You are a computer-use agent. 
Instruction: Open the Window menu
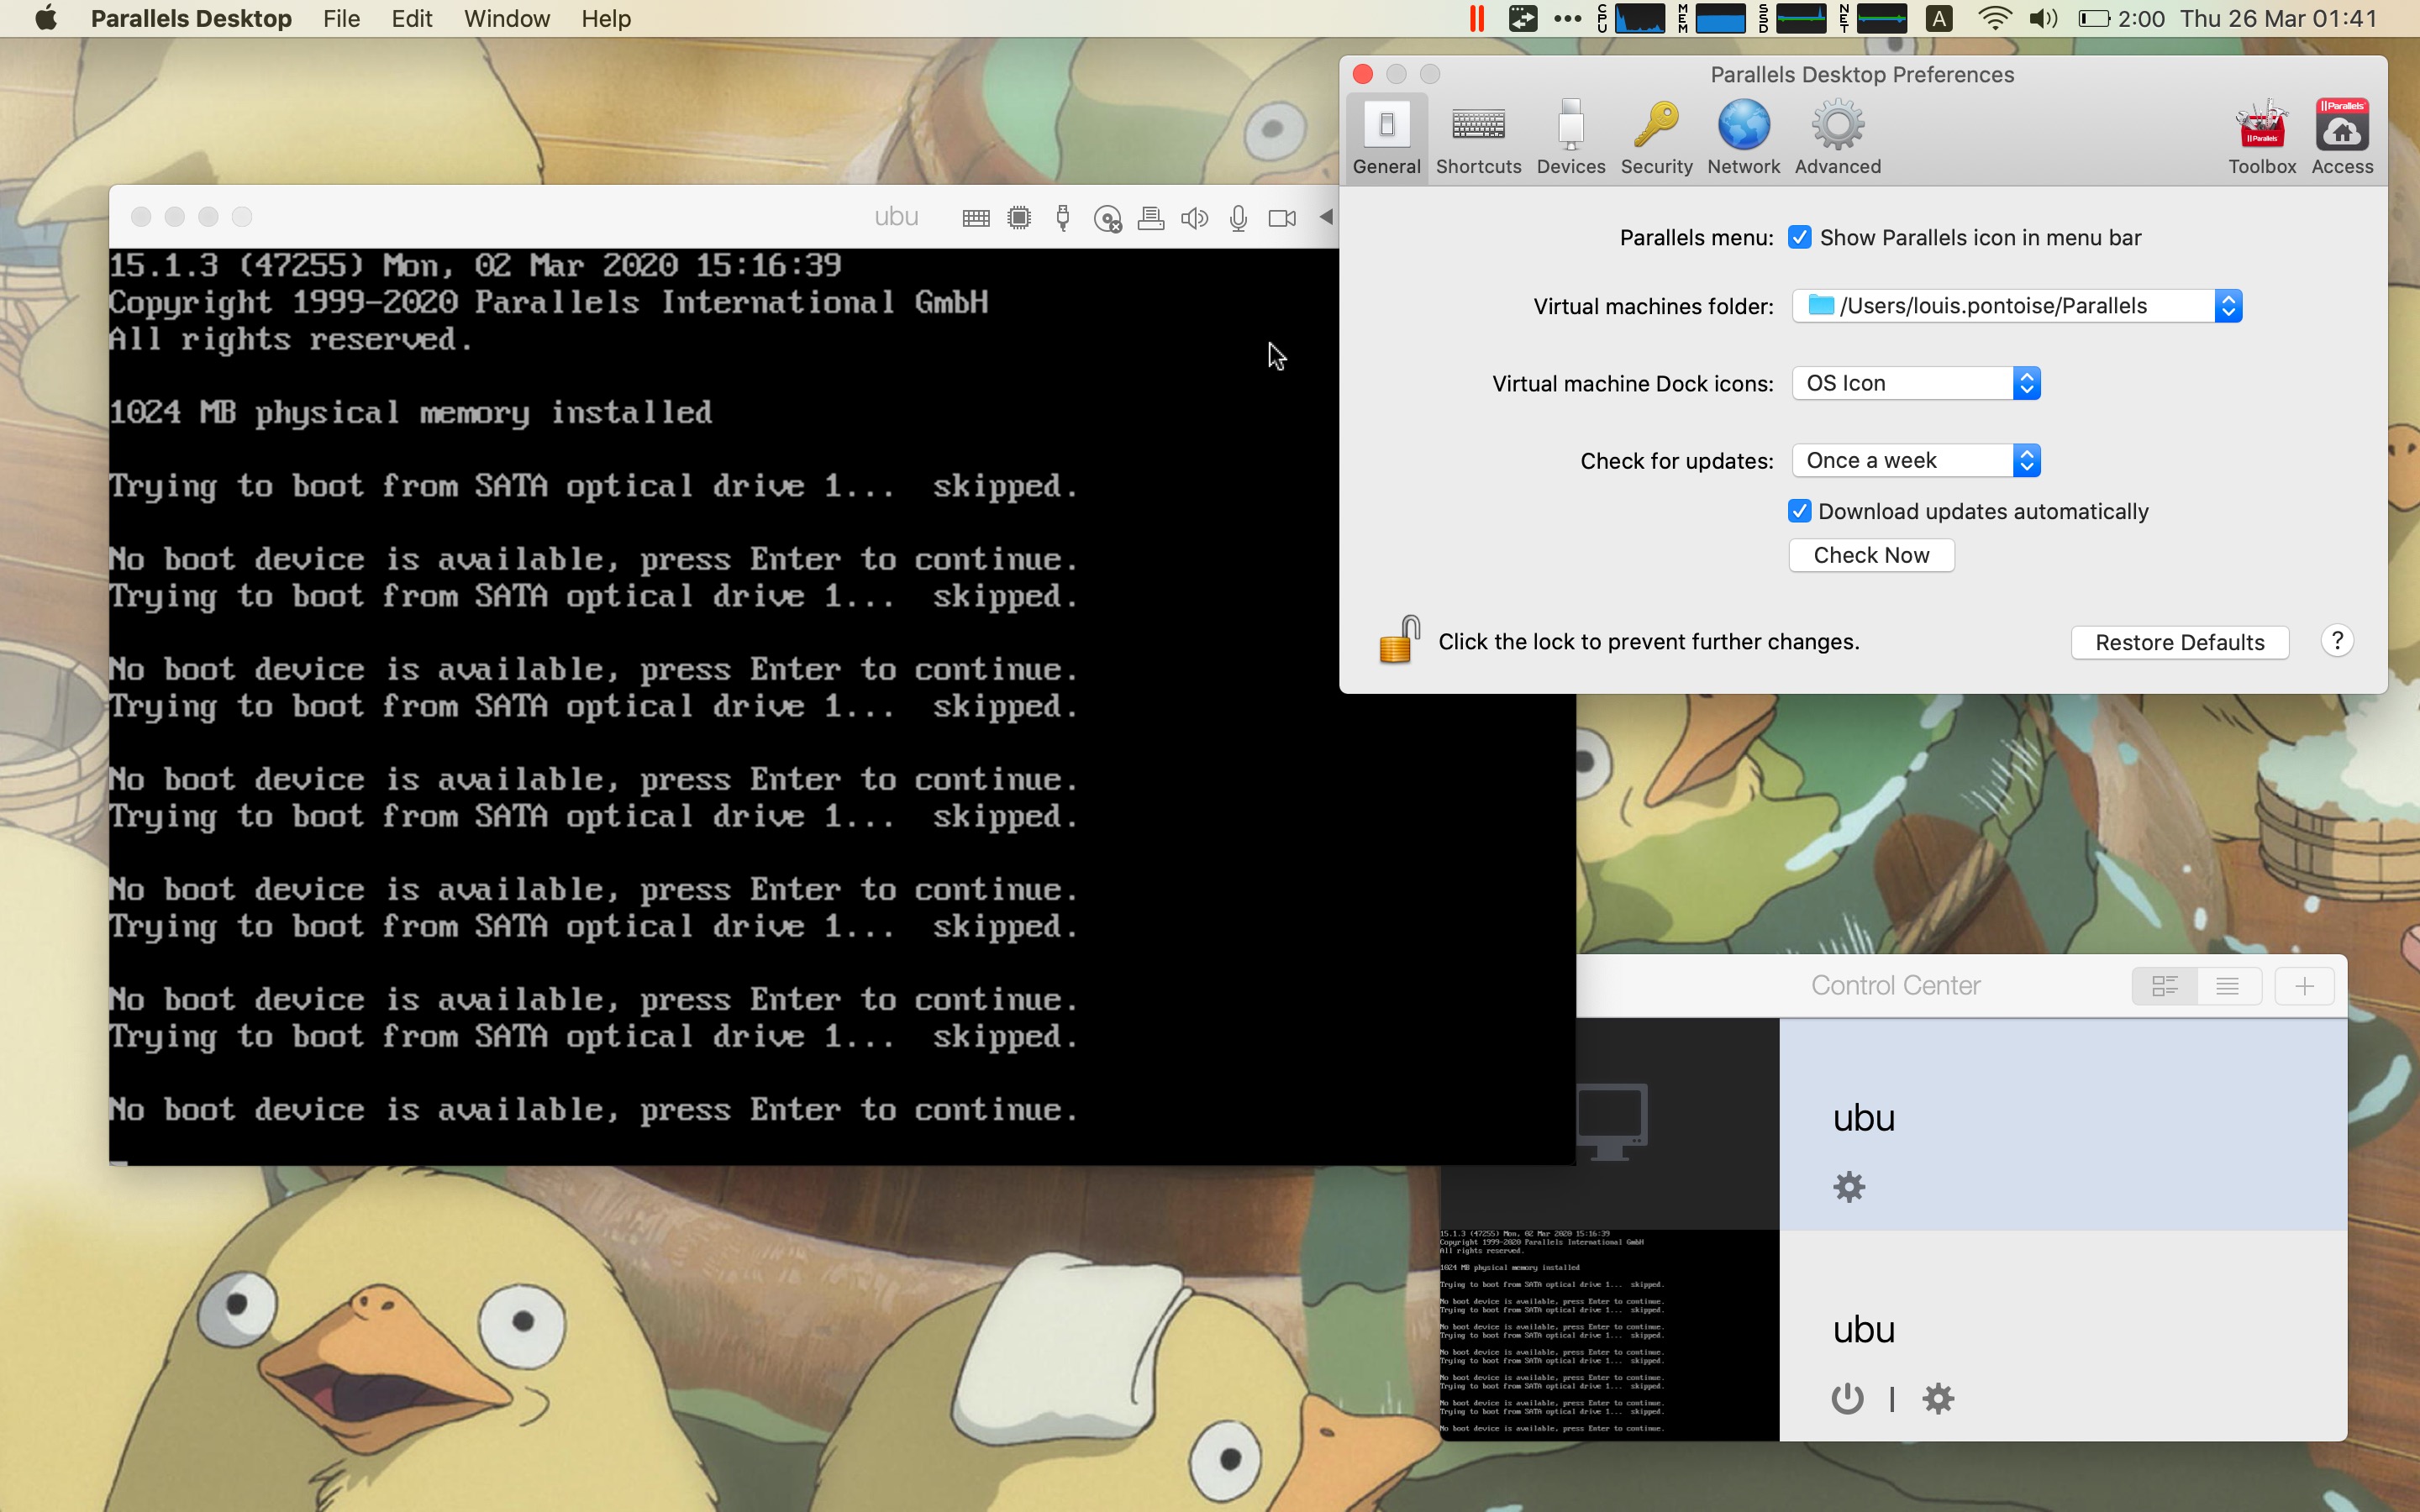[507, 19]
